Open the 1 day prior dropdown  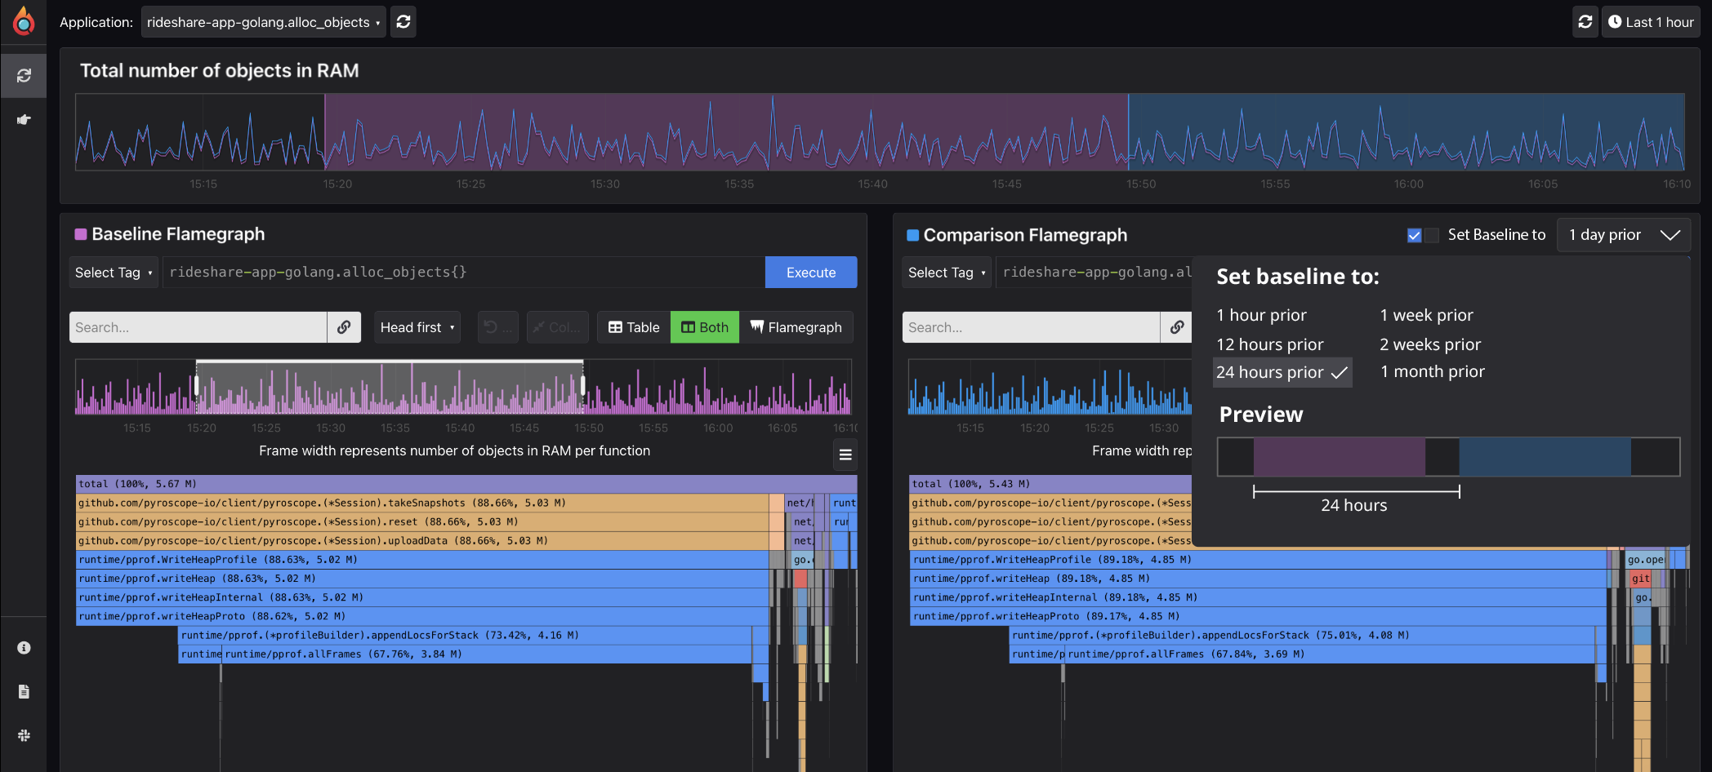point(1623,235)
